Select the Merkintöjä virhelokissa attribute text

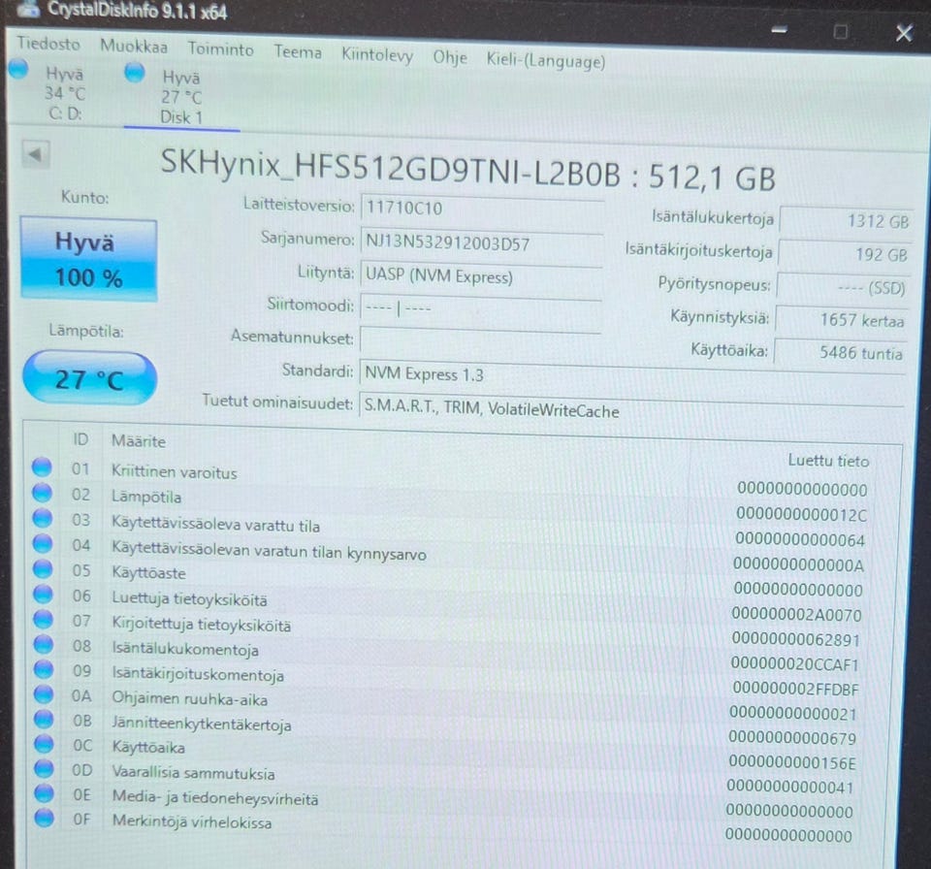click(x=192, y=821)
